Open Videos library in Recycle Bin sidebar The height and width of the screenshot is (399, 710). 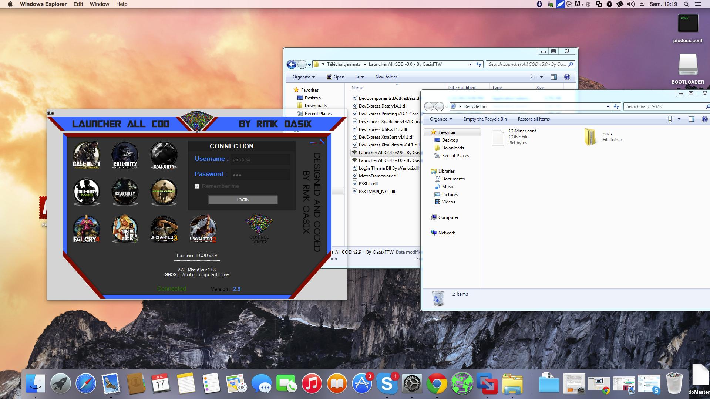(x=445, y=202)
